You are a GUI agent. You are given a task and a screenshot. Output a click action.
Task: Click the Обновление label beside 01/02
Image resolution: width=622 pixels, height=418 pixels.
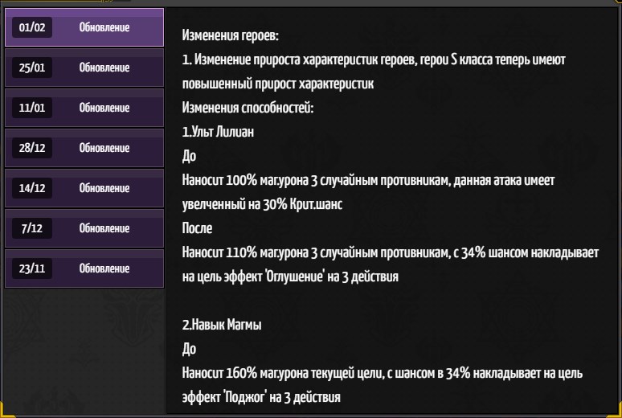coord(104,27)
